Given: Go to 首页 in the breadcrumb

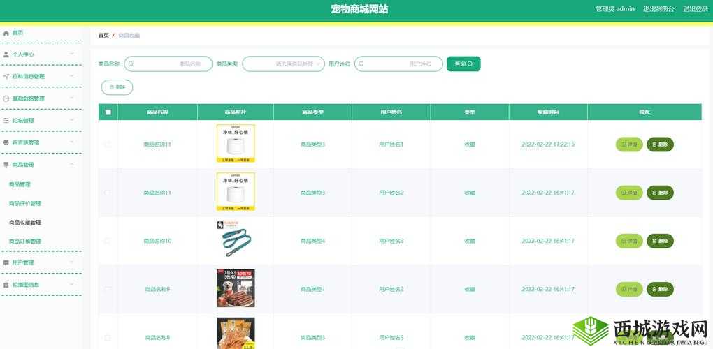Looking at the screenshot, I should [103, 36].
